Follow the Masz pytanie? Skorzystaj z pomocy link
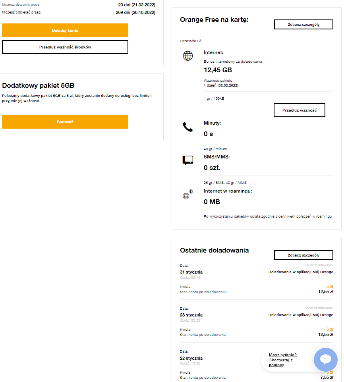Image resolution: width=344 pixels, height=382 pixels. [x=282, y=360]
